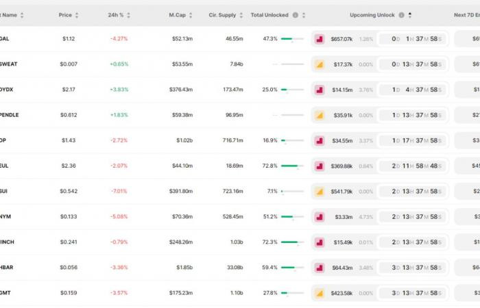Open the SWEAT token page
Viewport: 480px width, 308px height.
click(9, 64)
